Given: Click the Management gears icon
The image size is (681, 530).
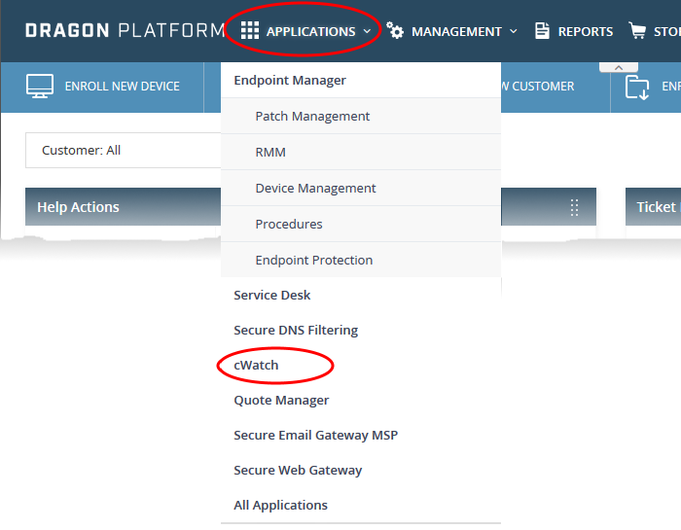Looking at the screenshot, I should pyautogui.click(x=395, y=31).
